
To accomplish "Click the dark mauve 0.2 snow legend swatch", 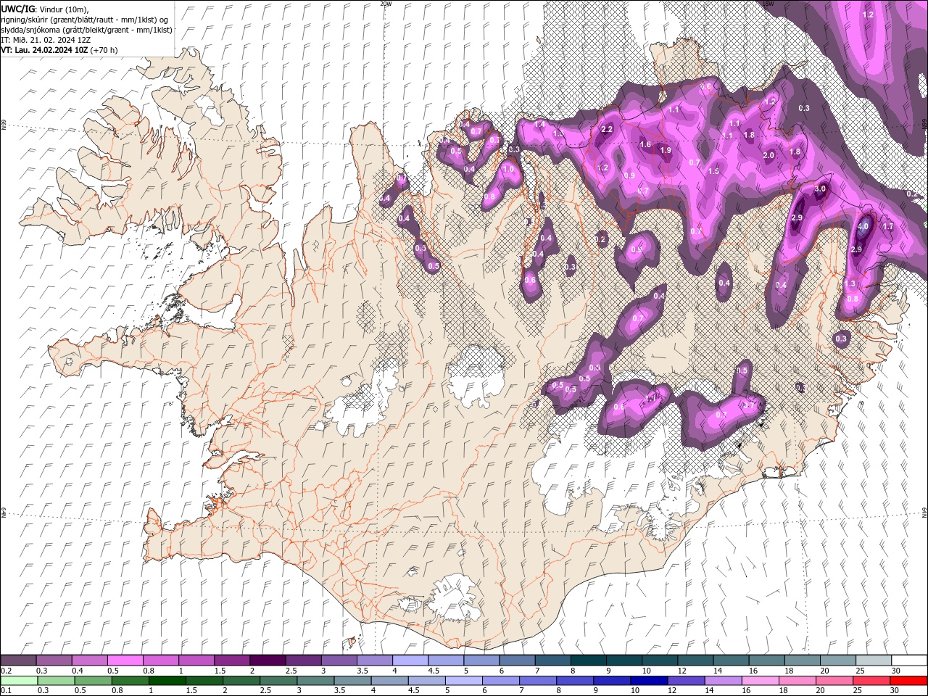I will pyautogui.click(x=18, y=660).
